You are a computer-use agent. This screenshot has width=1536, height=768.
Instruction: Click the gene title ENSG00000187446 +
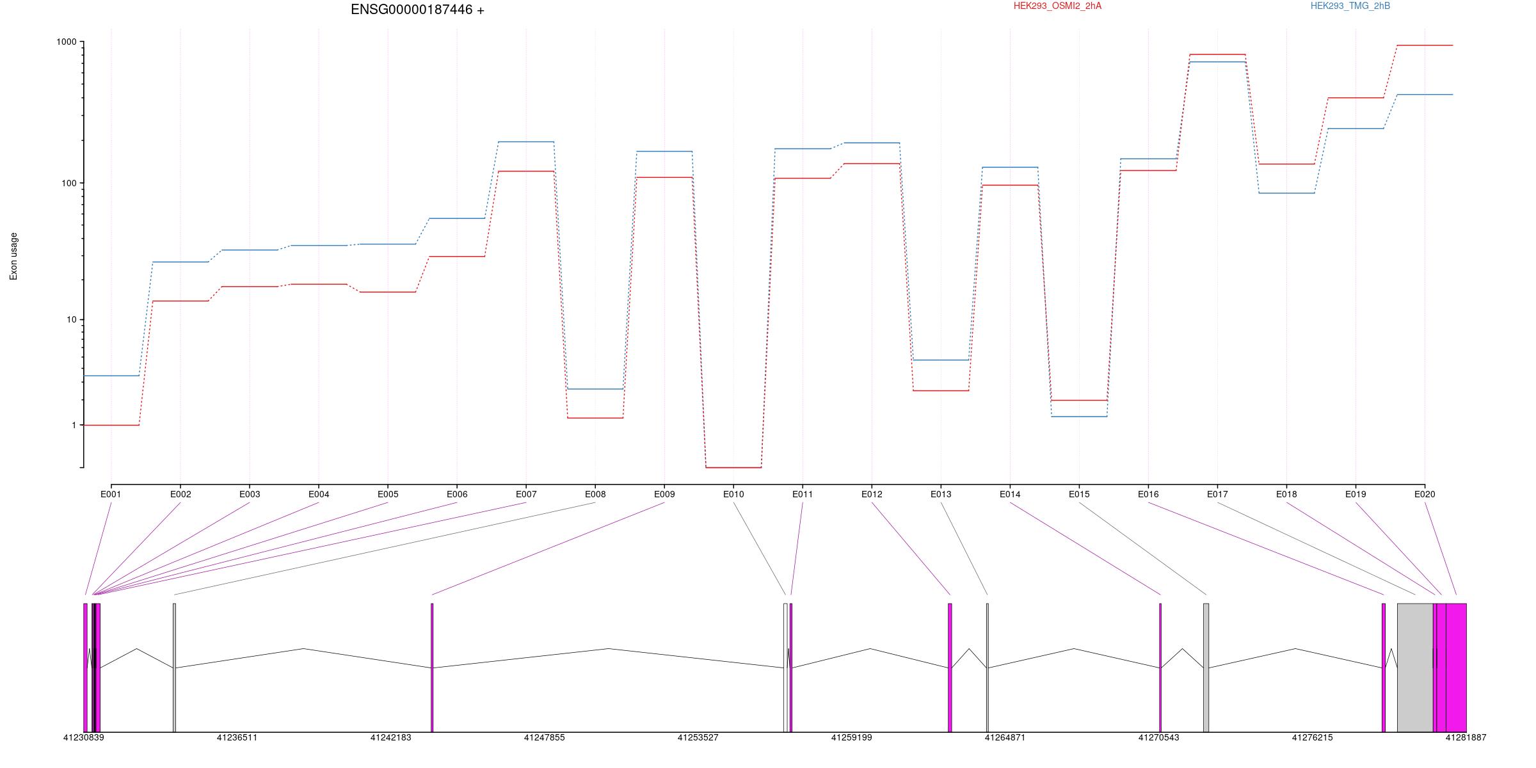coord(417,10)
